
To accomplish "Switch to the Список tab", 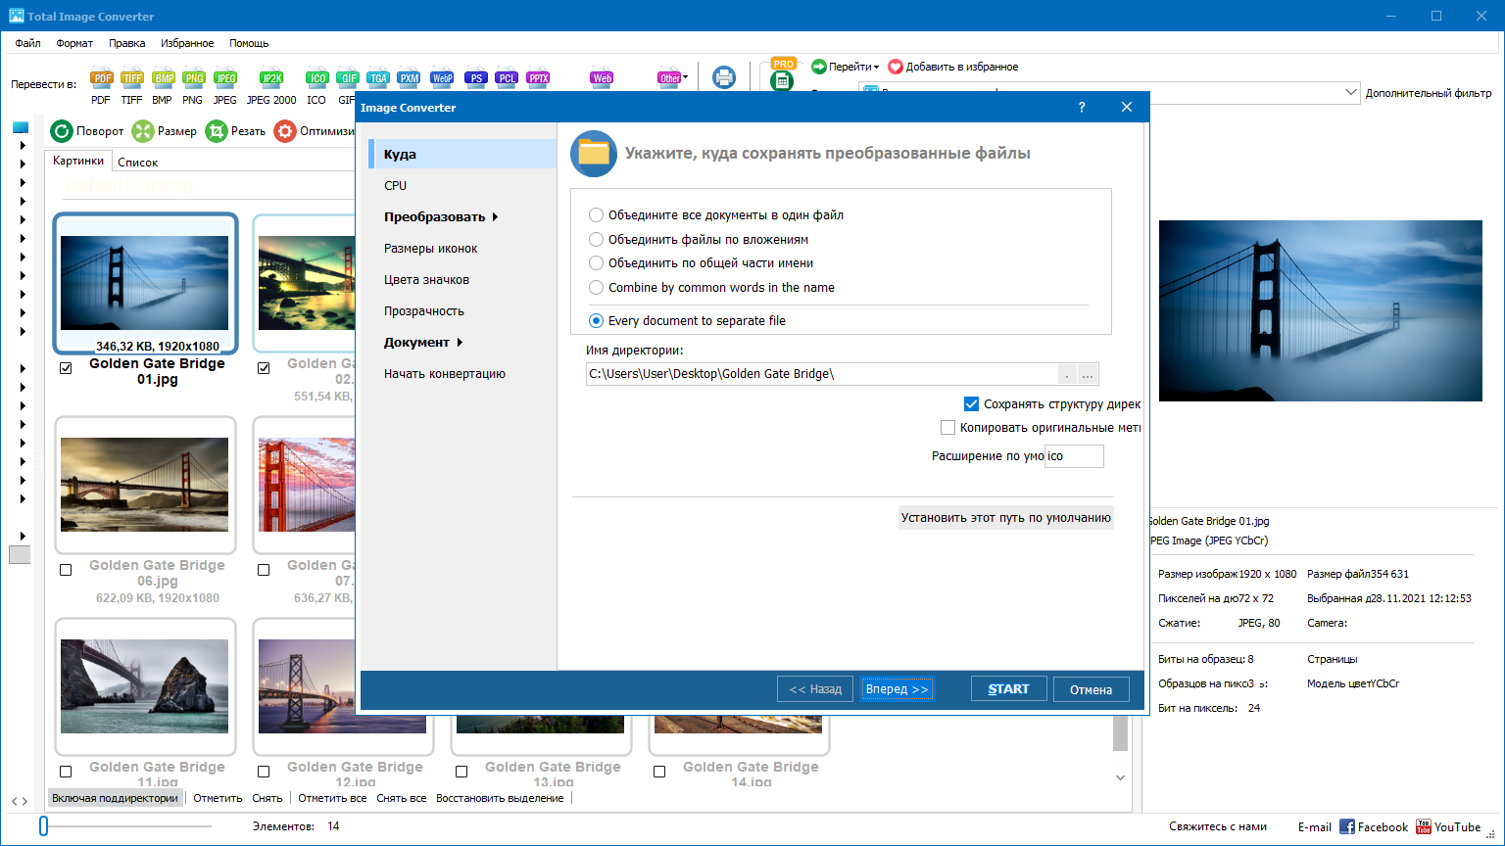I will click(137, 163).
